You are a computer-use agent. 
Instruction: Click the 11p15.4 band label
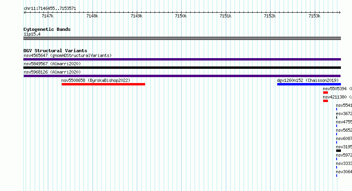point(32,34)
